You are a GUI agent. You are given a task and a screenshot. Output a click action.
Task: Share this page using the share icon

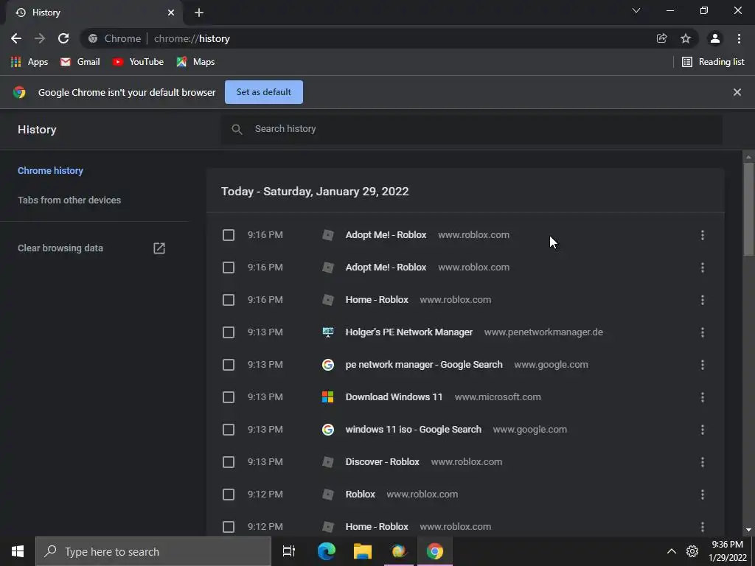click(661, 38)
